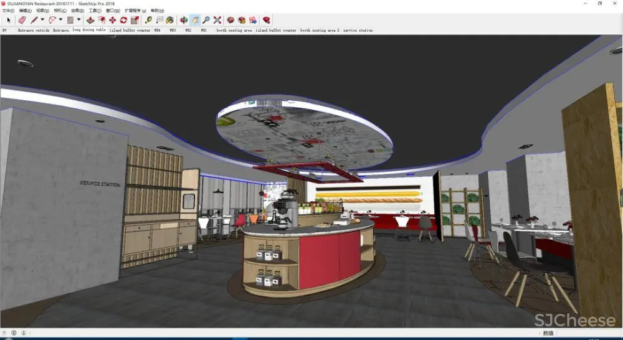Activate the Push/Pull tool
The width and height of the screenshot is (623, 340).
90,20
